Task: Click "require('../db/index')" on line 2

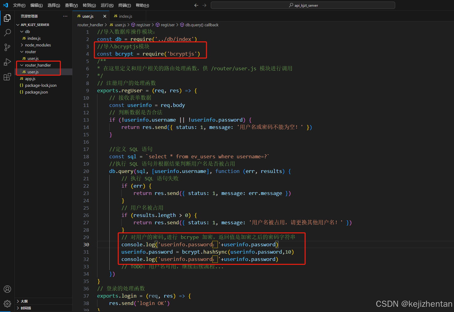Action: pyautogui.click(x=164, y=39)
